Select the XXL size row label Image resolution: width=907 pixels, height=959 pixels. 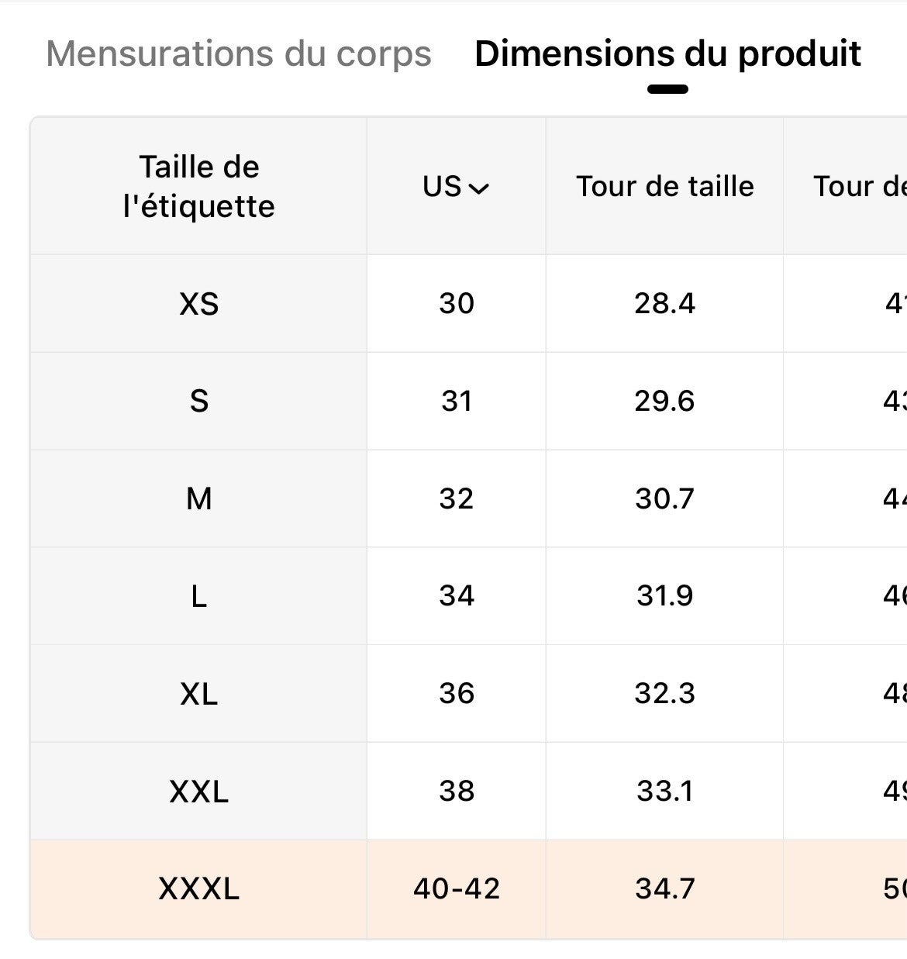pos(198,792)
